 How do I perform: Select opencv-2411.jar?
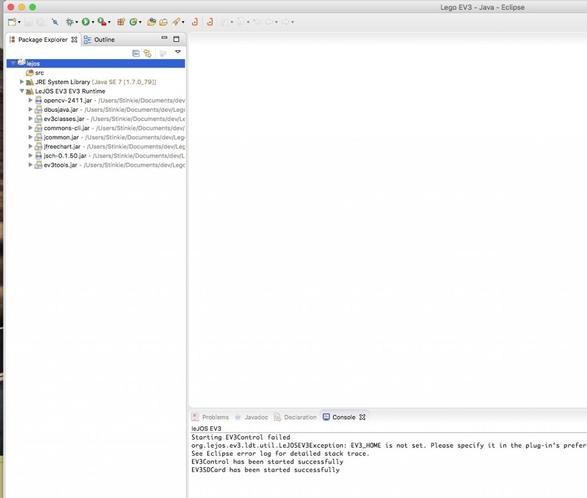(68, 100)
